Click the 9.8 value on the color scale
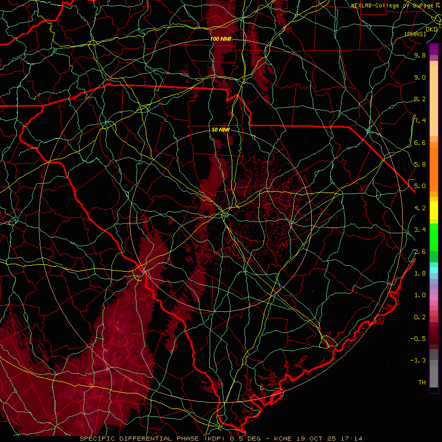The width and height of the screenshot is (442, 442). [x=420, y=55]
